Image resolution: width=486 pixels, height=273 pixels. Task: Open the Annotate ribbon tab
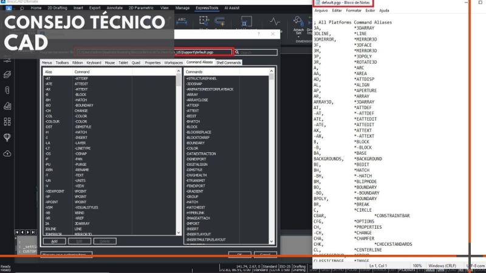[115, 8]
